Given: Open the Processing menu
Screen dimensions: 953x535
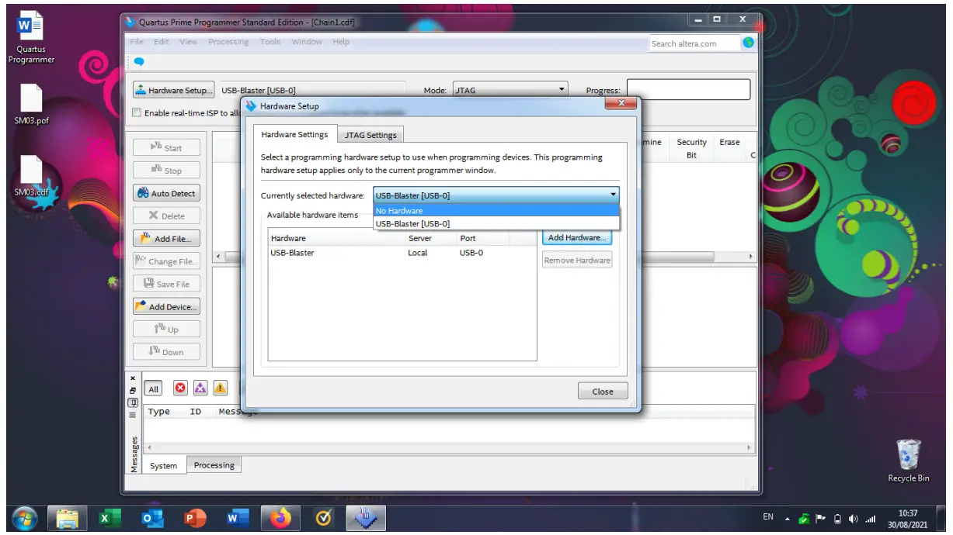Looking at the screenshot, I should (x=228, y=42).
